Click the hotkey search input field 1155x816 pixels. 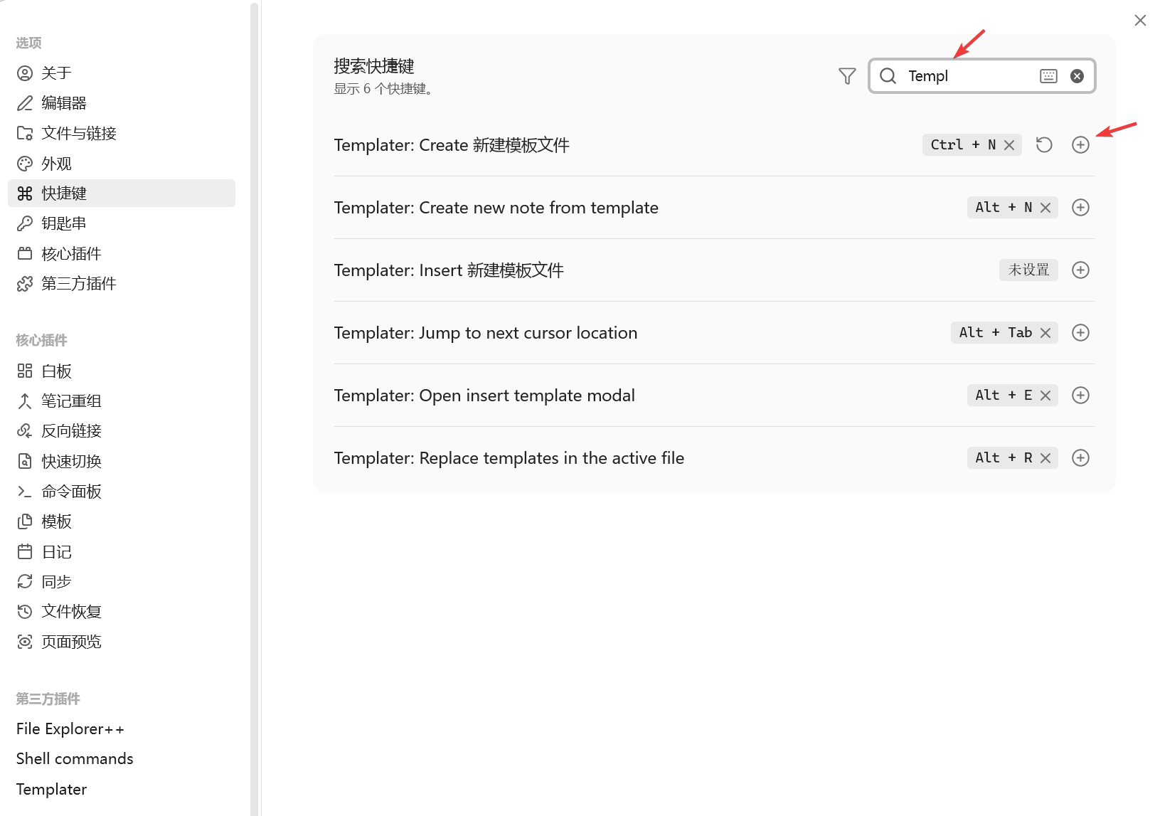click(967, 76)
